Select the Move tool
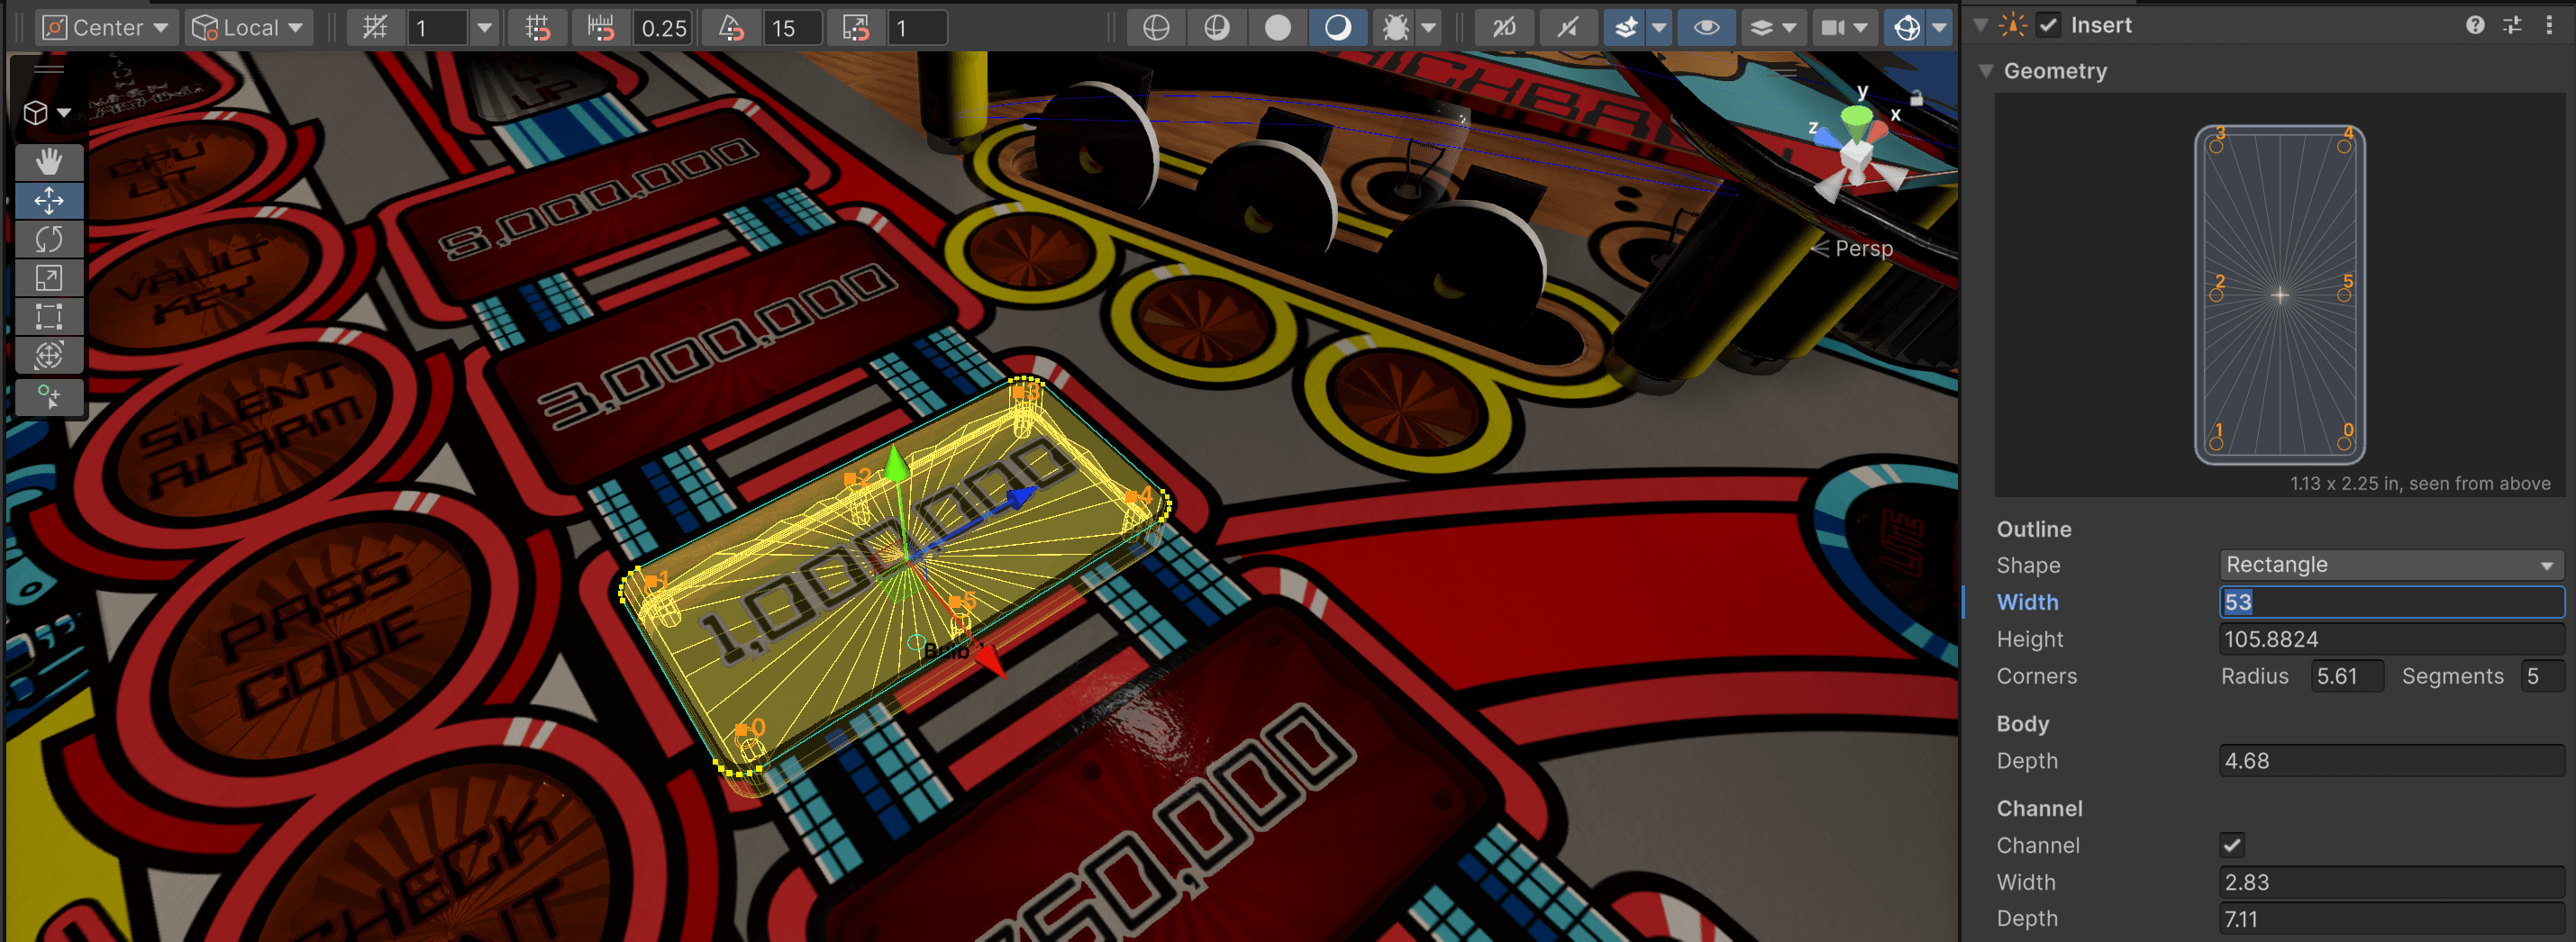Image resolution: width=2576 pixels, height=942 pixels. coord(49,200)
